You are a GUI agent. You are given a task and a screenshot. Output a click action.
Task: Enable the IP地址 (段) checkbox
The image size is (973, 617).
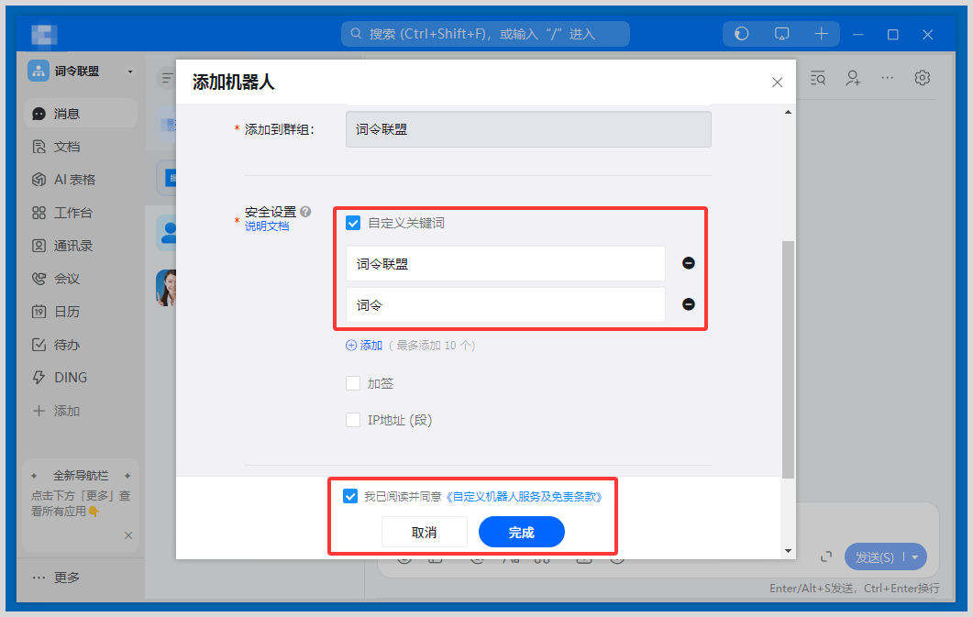click(353, 420)
